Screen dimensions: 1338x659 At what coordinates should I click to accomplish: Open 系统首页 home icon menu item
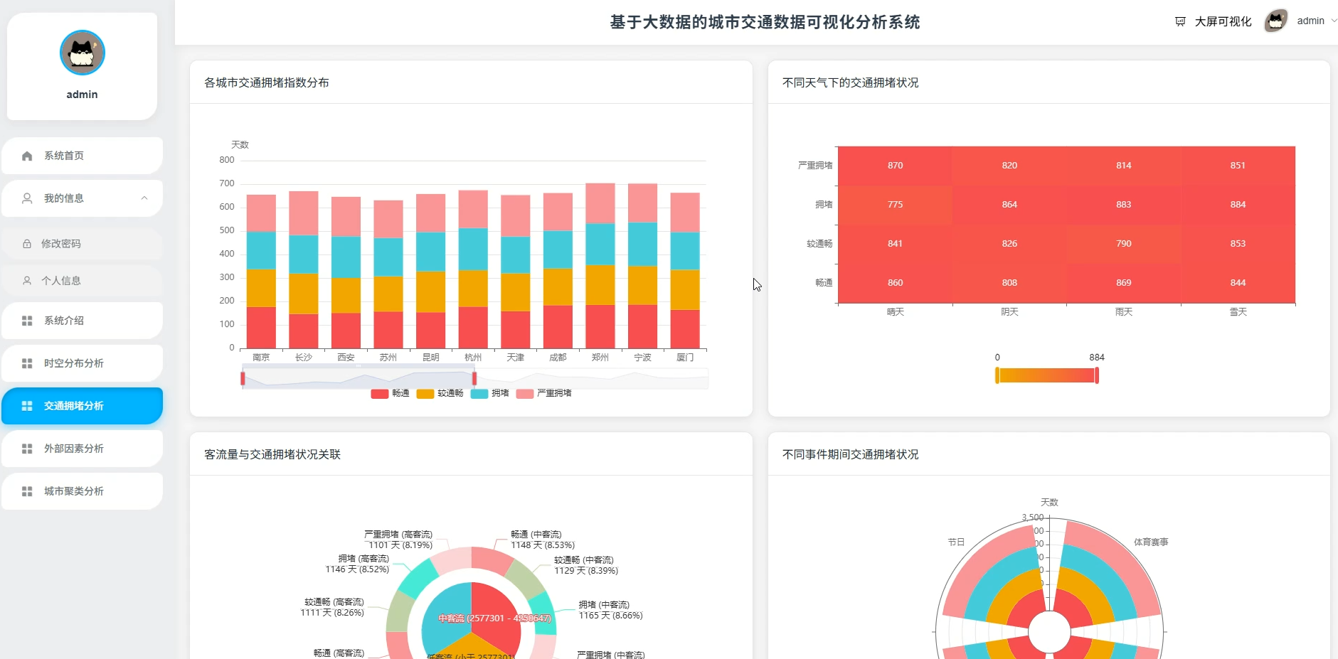(27, 156)
